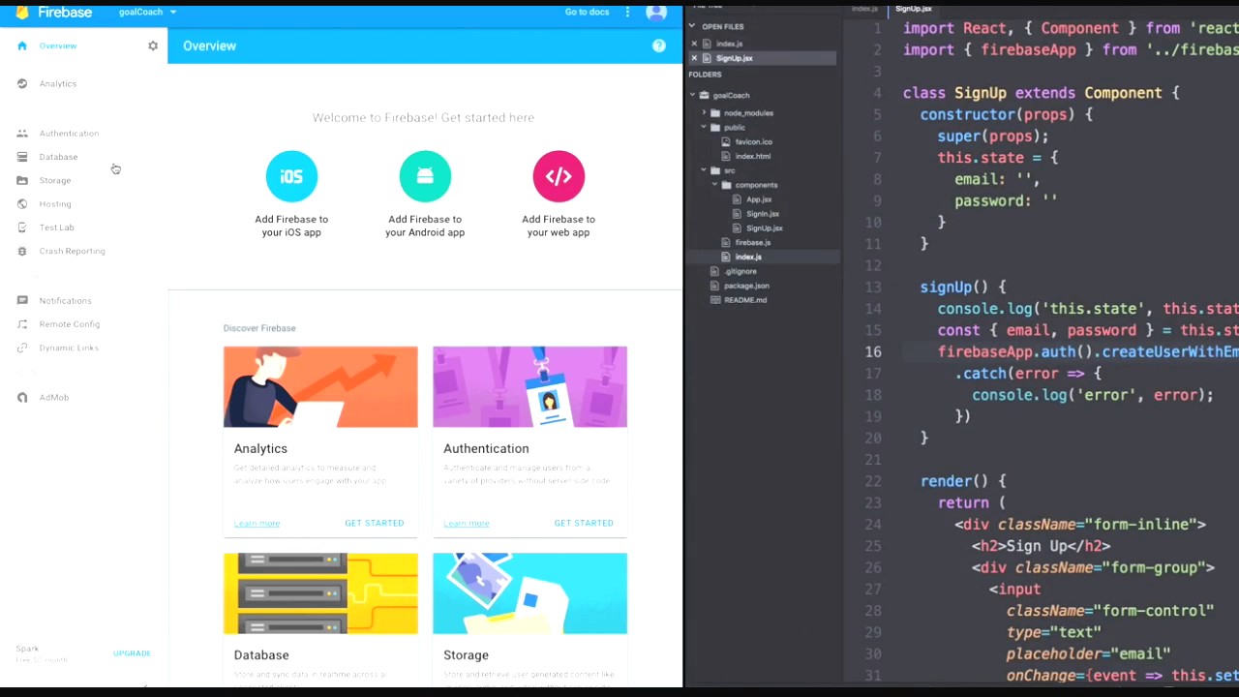Click Go to docs link

587,12
